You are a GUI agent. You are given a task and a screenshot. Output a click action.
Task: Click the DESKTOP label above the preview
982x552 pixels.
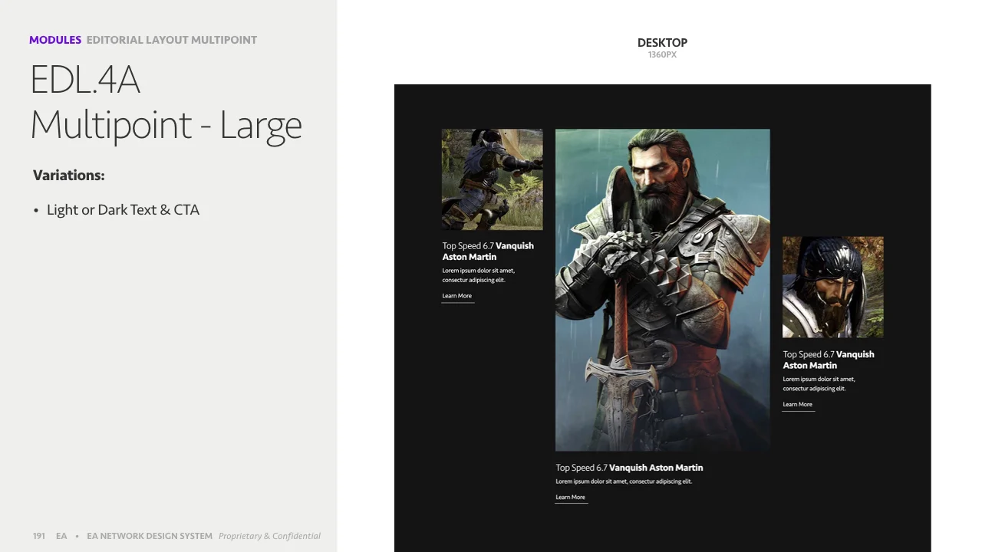point(662,43)
